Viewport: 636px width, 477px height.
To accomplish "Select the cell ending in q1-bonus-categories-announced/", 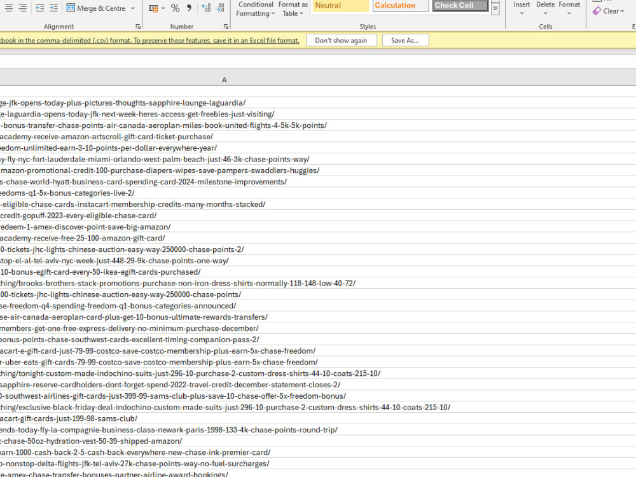I will pos(318,306).
